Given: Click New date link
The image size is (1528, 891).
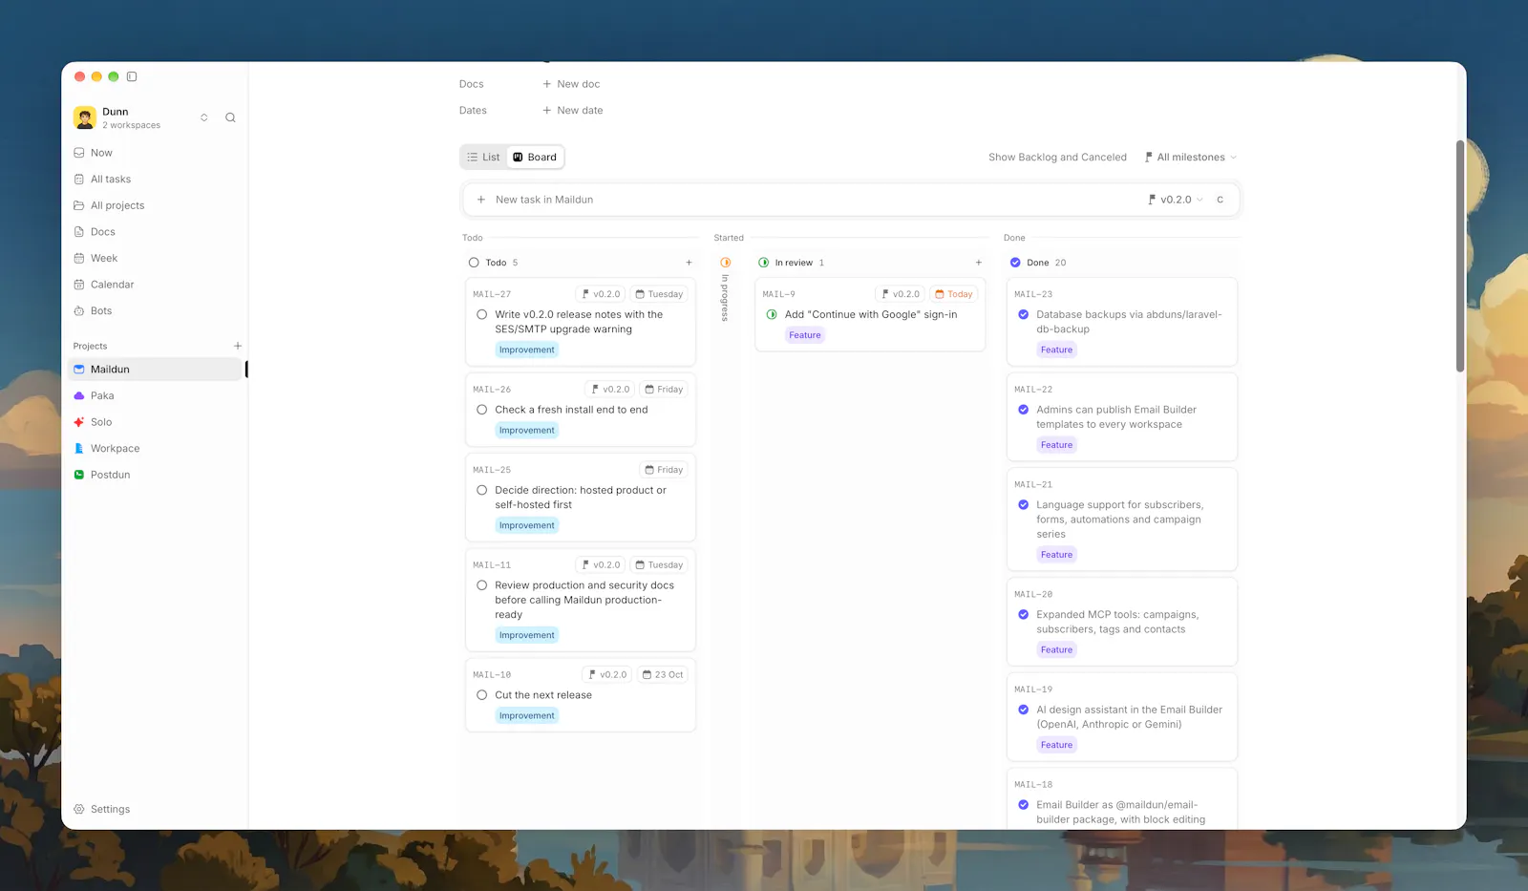Looking at the screenshot, I should (573, 111).
